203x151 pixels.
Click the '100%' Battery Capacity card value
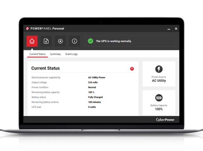point(159,109)
